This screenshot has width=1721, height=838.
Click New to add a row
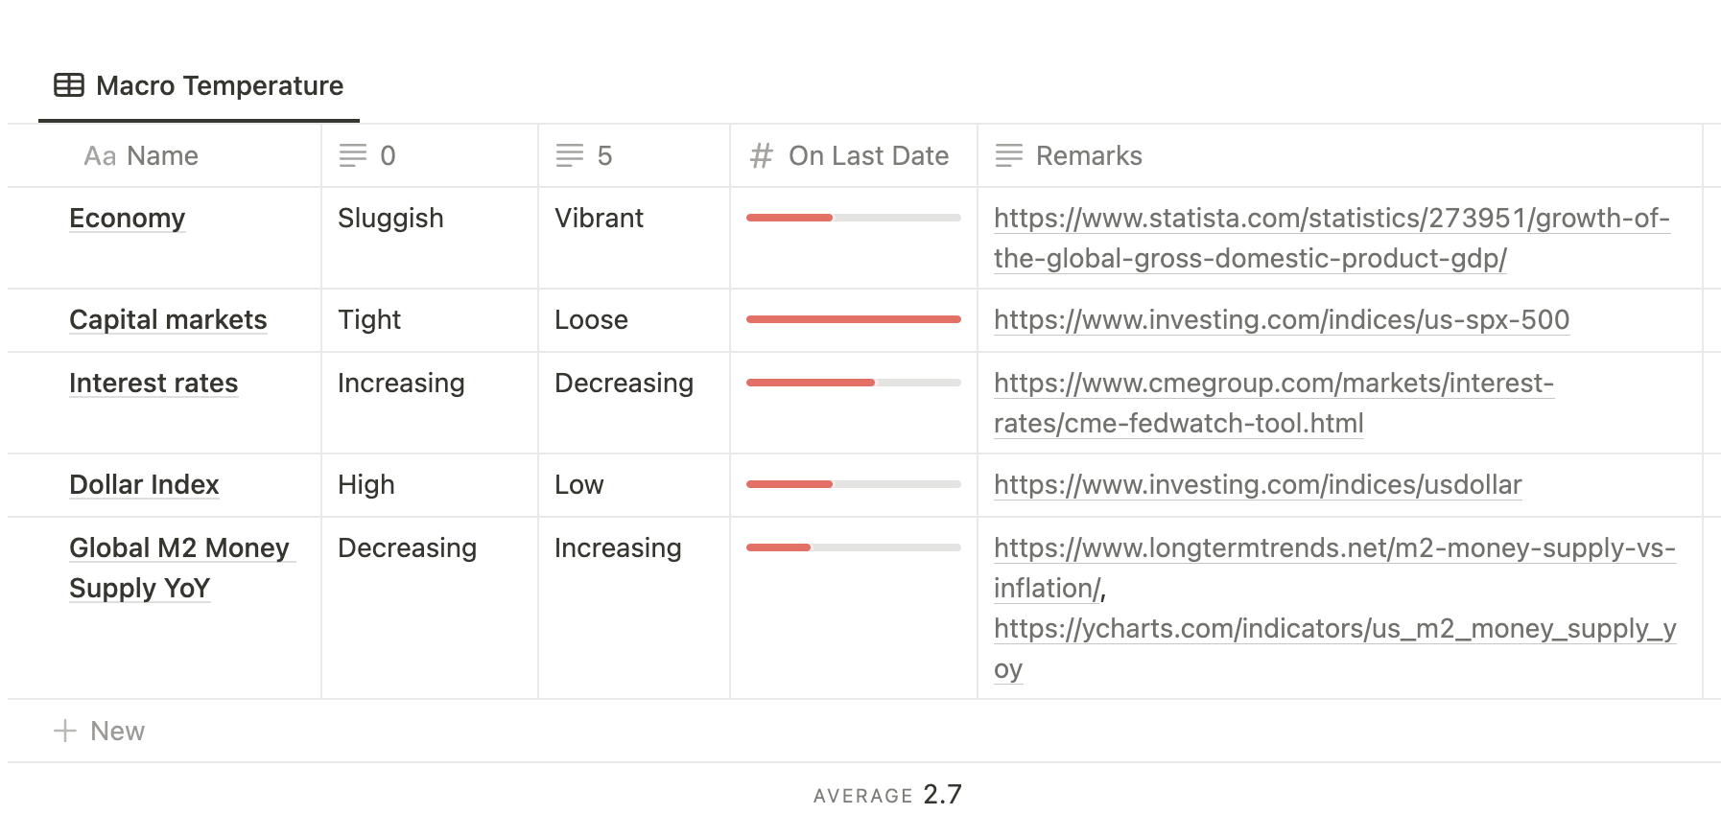point(117,731)
